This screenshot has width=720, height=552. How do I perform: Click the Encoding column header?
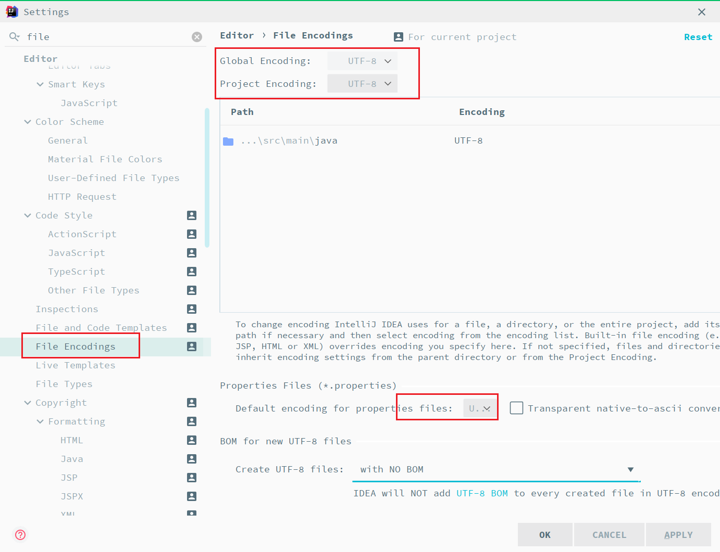click(482, 112)
